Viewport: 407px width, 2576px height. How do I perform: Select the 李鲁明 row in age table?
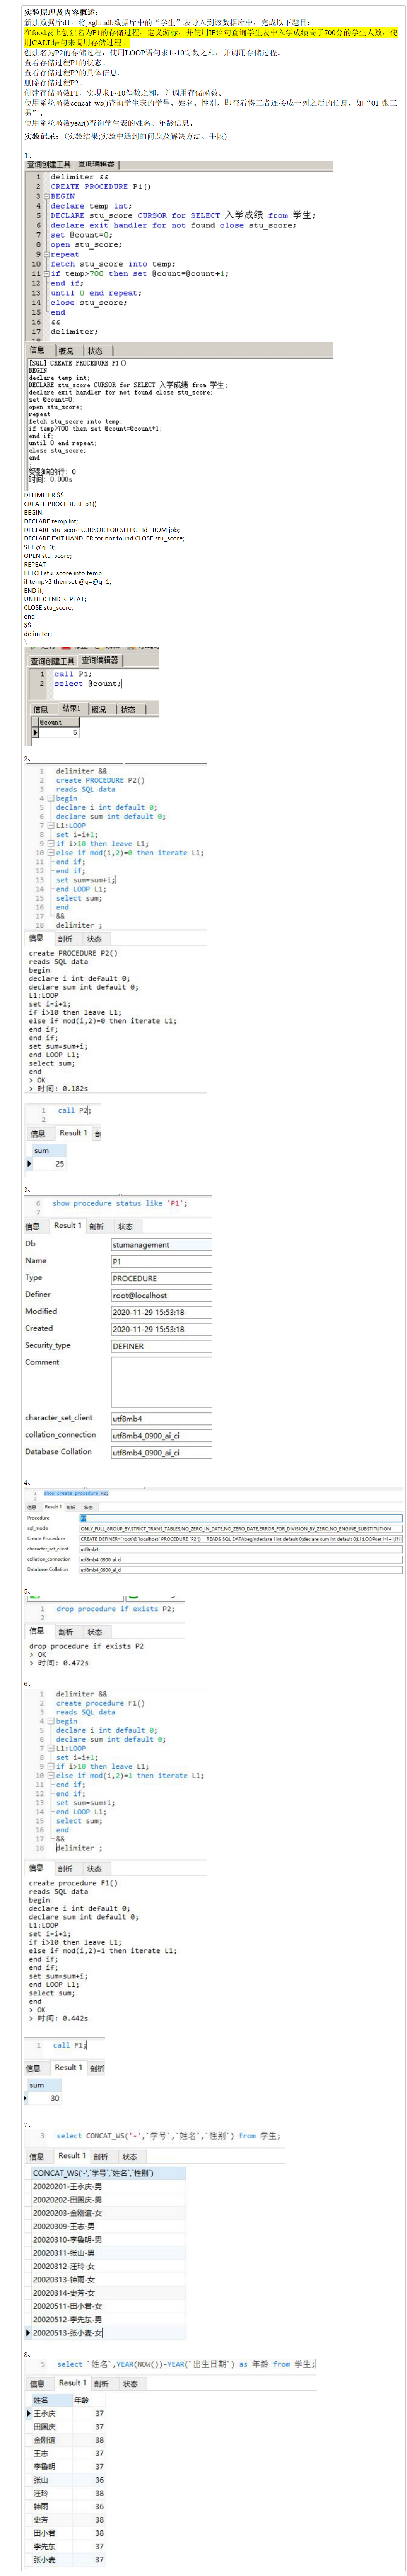click(x=69, y=2467)
